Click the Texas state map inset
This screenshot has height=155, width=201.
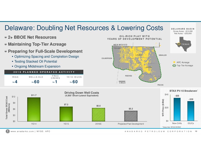pyautogui.click(x=183, y=44)
